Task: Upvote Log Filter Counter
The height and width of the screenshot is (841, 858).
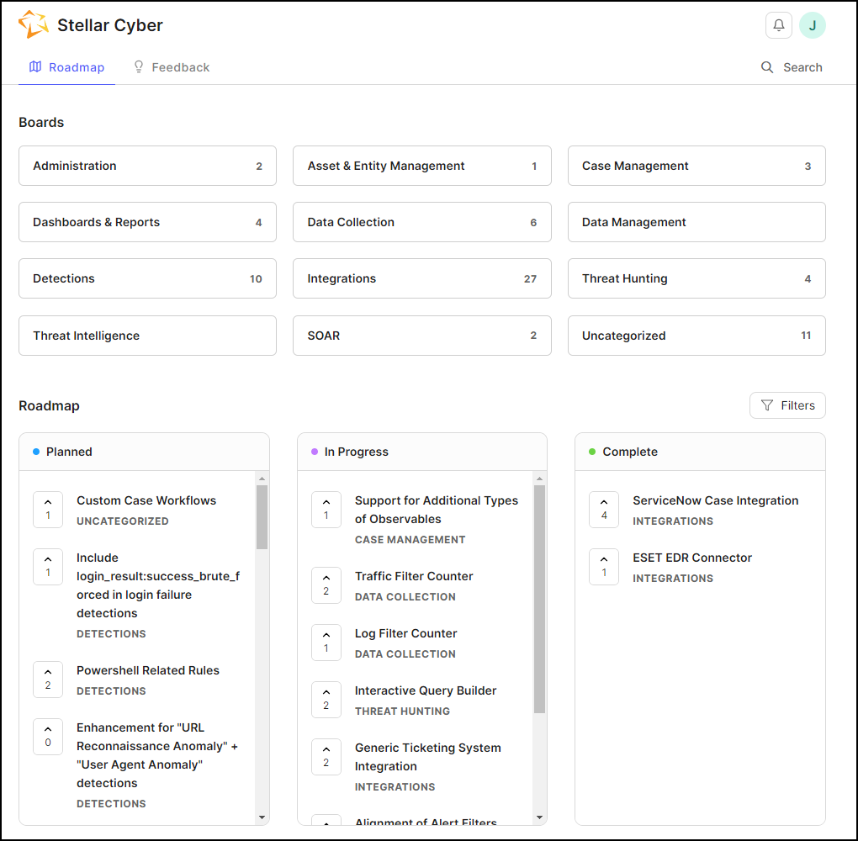Action: [326, 643]
